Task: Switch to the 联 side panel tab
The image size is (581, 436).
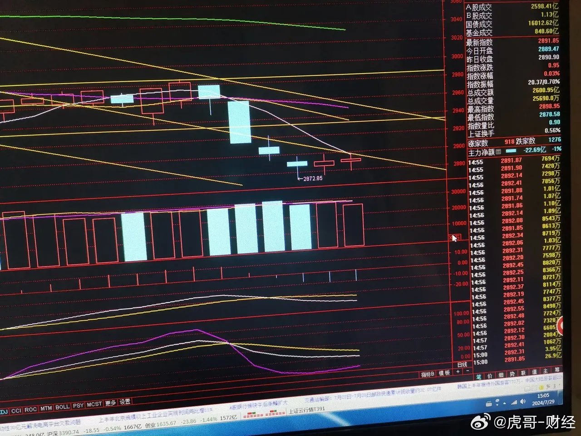Action: click(x=523, y=373)
